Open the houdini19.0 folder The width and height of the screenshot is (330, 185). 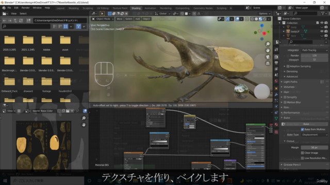coord(65,84)
